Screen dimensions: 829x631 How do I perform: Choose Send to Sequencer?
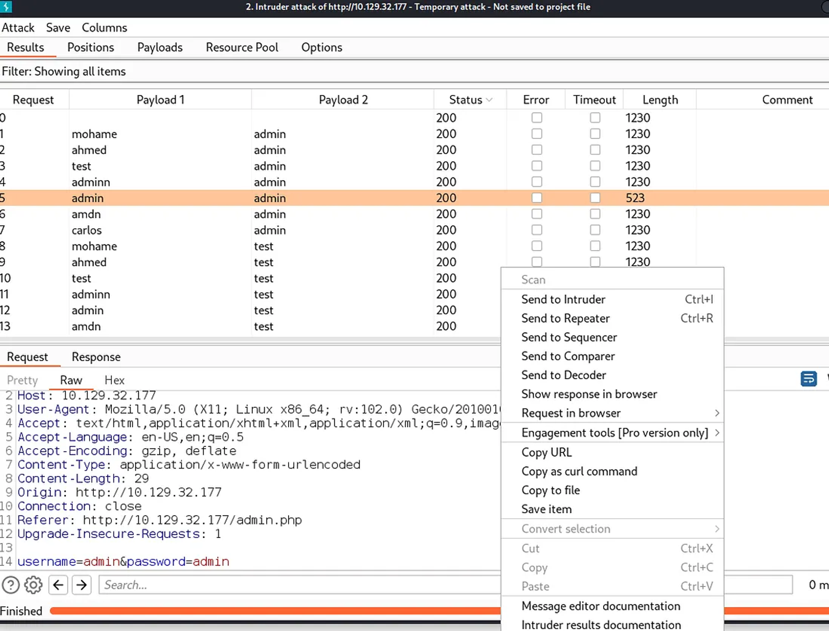click(x=612, y=337)
